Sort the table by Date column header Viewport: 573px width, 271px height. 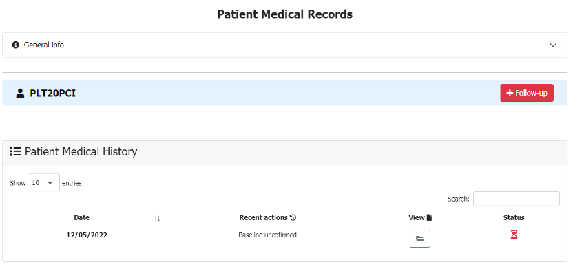[x=81, y=218]
